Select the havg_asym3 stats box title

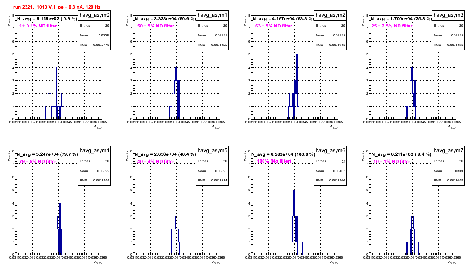click(448, 15)
